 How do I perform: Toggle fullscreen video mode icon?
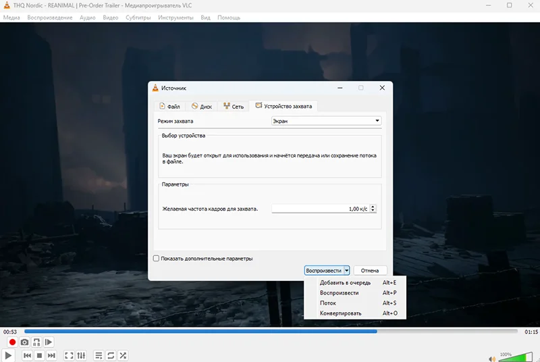69,355
